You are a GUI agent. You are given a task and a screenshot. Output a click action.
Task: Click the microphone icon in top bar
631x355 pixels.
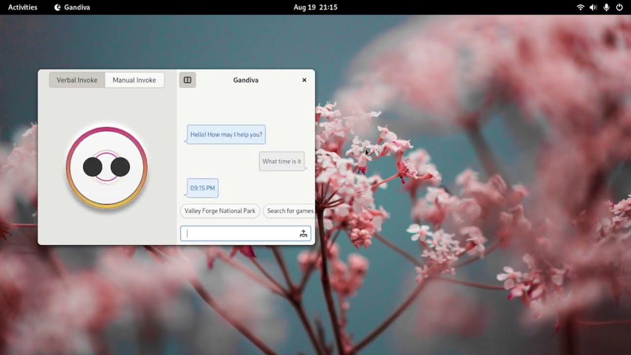coord(606,7)
